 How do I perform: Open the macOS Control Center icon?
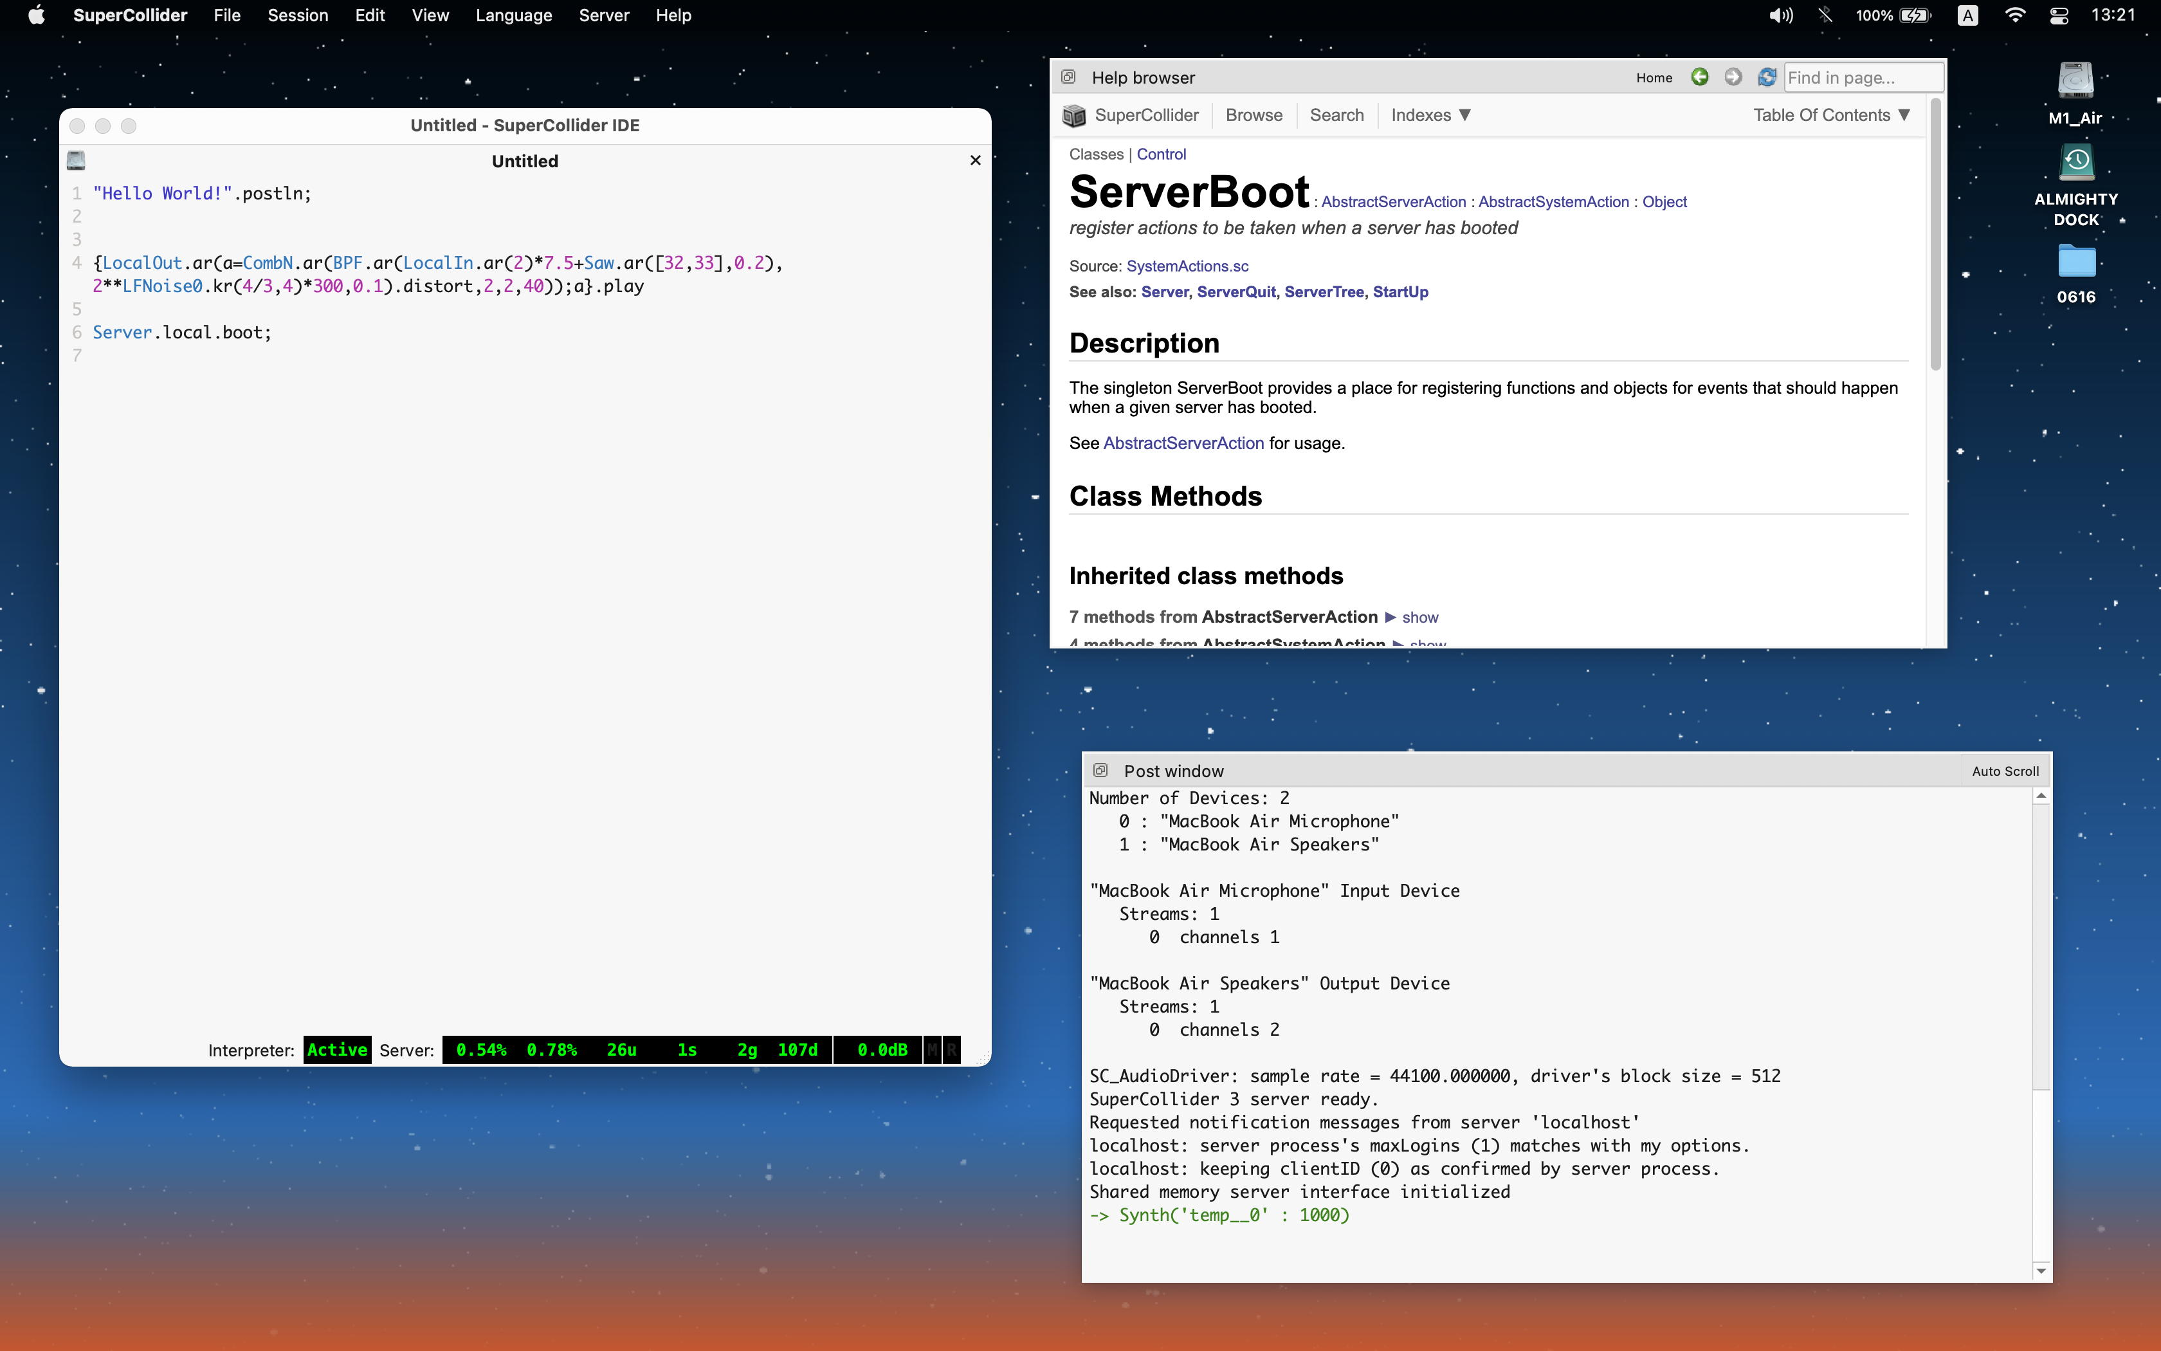pyautogui.click(x=2058, y=15)
